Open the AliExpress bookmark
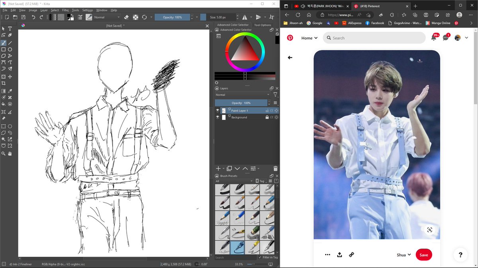478x268 pixels. tap(352, 23)
